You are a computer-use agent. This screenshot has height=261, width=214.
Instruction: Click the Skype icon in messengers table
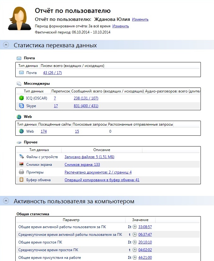click(21, 106)
